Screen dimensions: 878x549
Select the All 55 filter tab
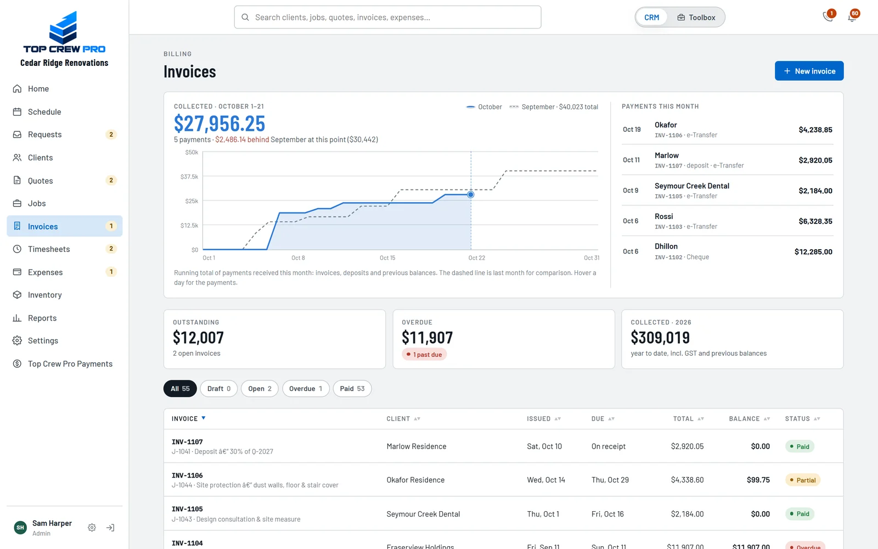[180, 389]
